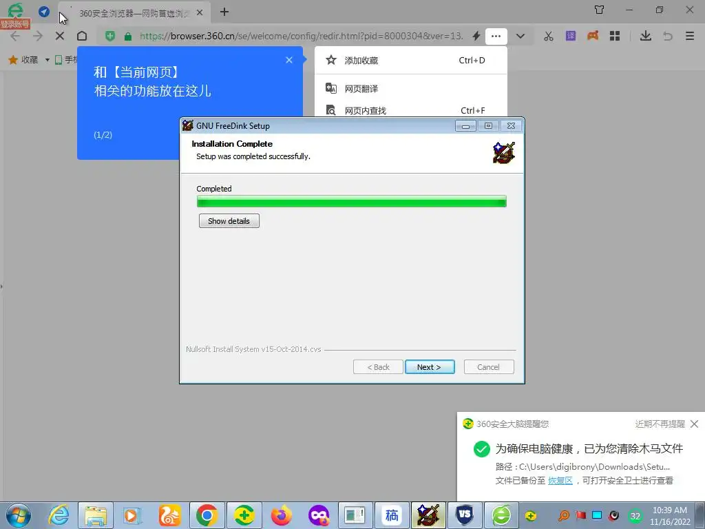
Task: Open the extensions grid icon
Action: [615, 36]
